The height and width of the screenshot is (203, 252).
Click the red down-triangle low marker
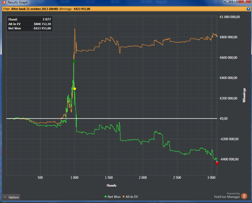(217, 164)
